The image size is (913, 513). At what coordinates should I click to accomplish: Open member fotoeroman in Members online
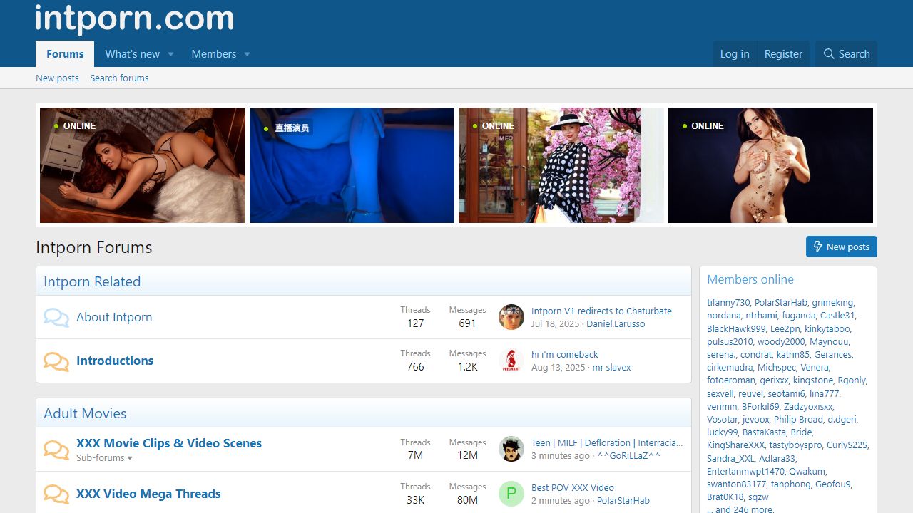(x=731, y=380)
